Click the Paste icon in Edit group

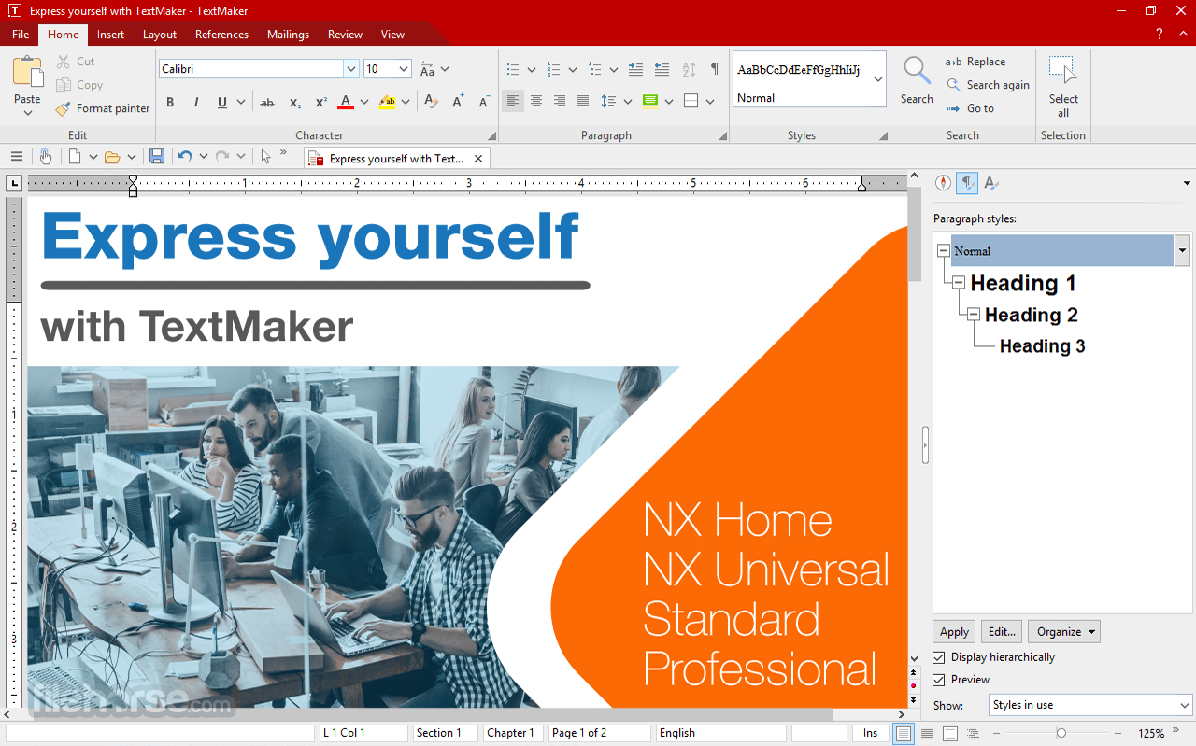pyautogui.click(x=27, y=73)
